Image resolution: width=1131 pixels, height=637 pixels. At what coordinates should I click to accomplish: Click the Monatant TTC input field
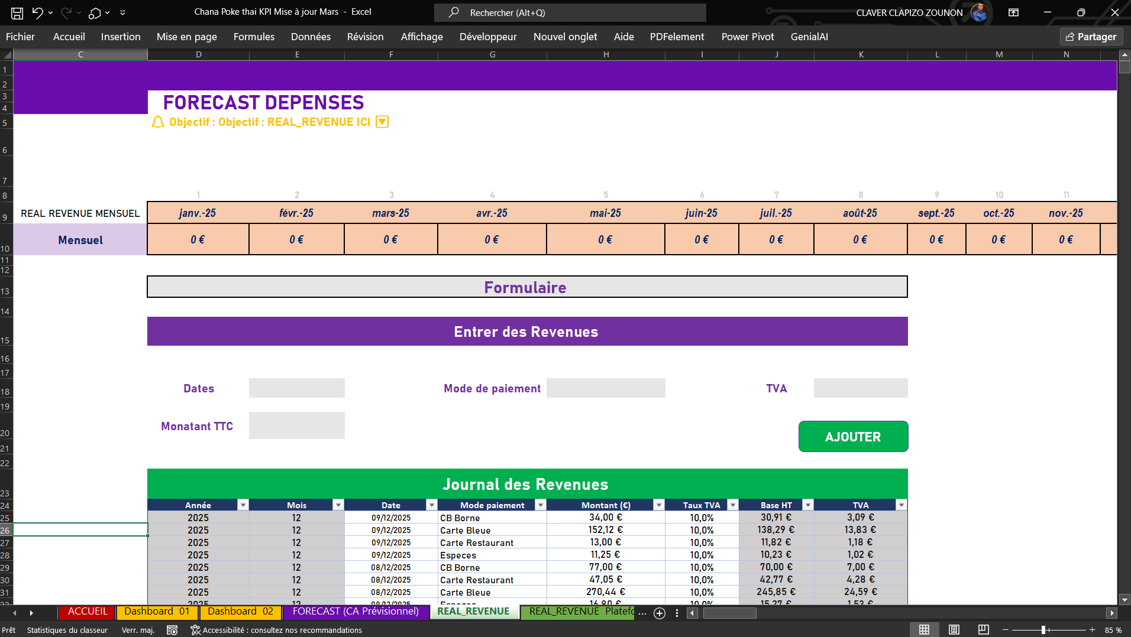[x=296, y=425]
